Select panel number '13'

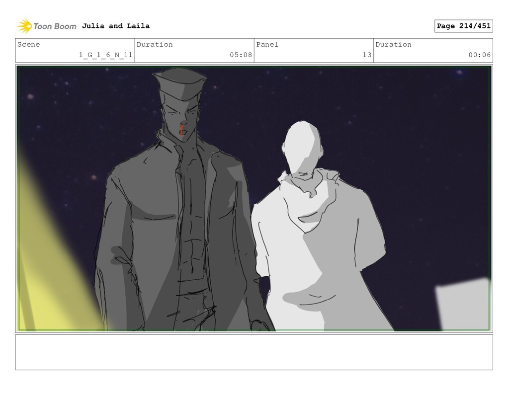(x=367, y=55)
